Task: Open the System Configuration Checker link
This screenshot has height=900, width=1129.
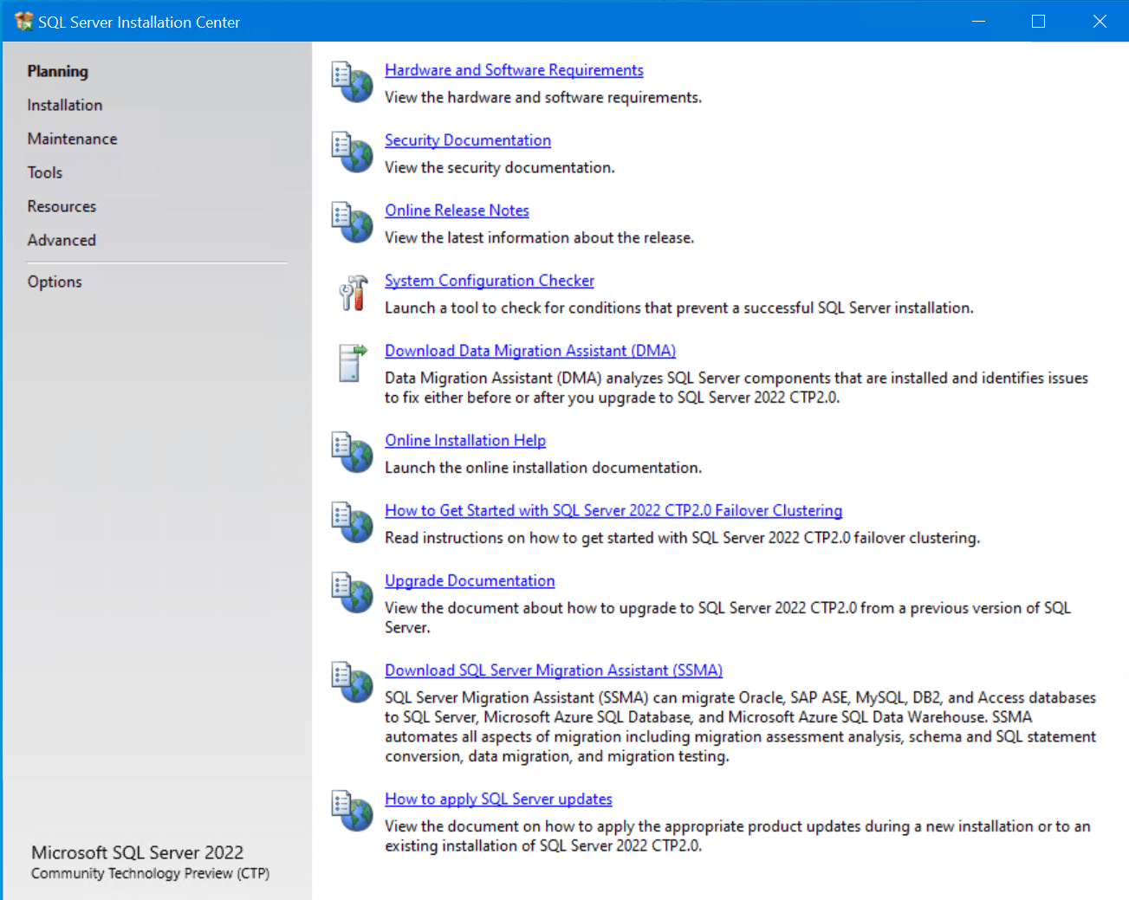Action: click(x=489, y=280)
